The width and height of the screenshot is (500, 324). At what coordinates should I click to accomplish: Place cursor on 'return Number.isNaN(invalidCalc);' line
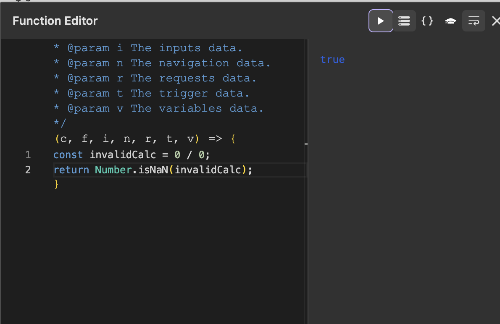tap(153, 170)
